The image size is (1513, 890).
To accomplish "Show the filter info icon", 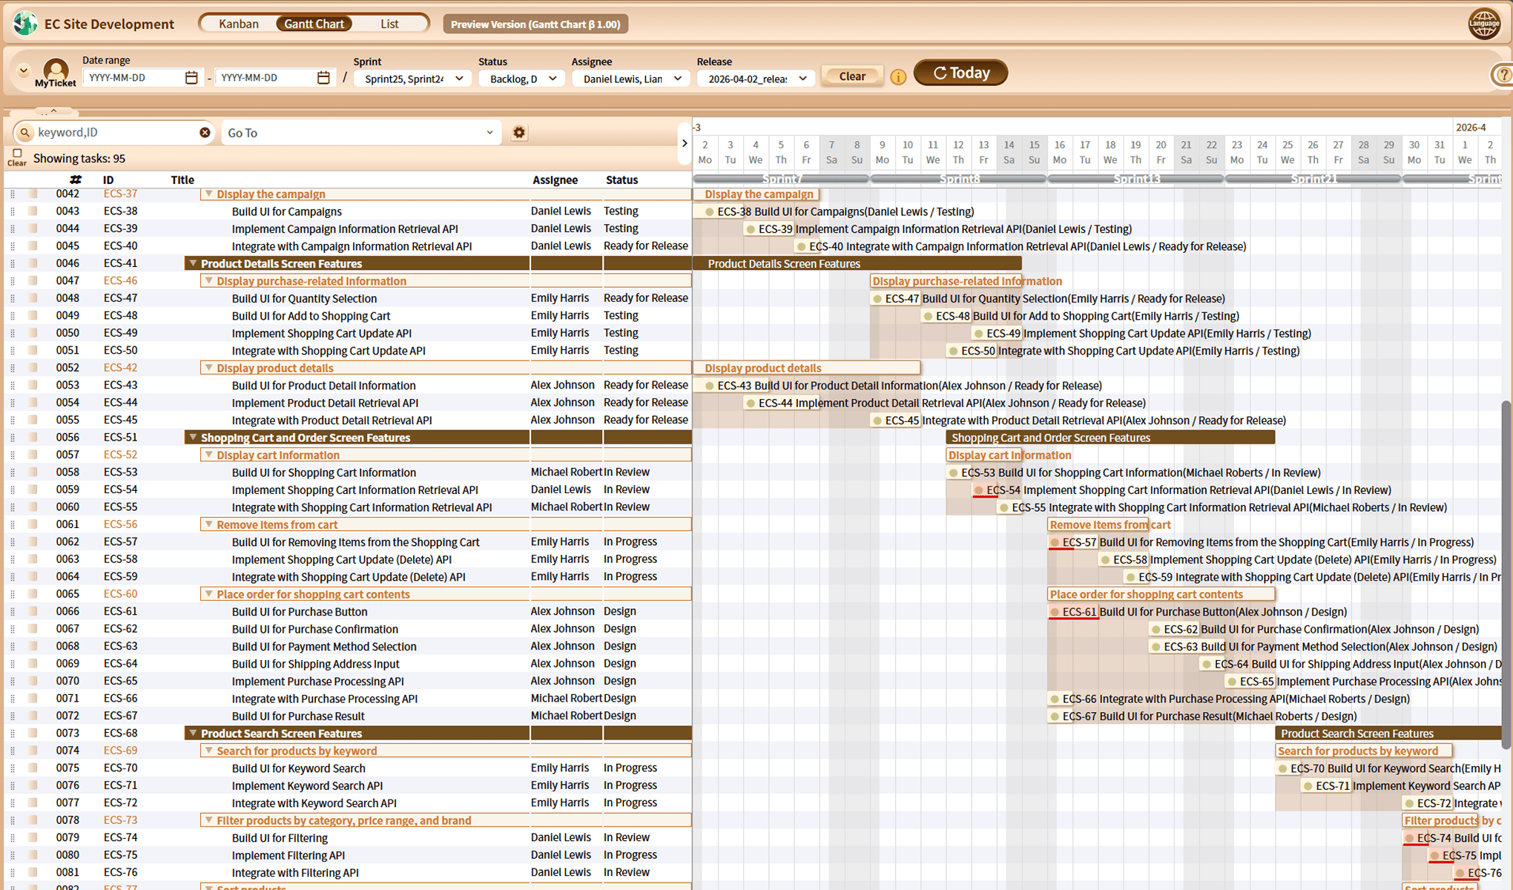I will (898, 77).
